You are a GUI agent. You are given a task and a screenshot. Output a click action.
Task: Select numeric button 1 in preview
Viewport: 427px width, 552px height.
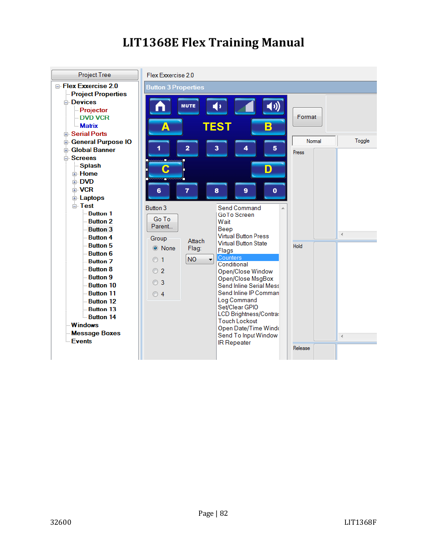[x=159, y=148]
